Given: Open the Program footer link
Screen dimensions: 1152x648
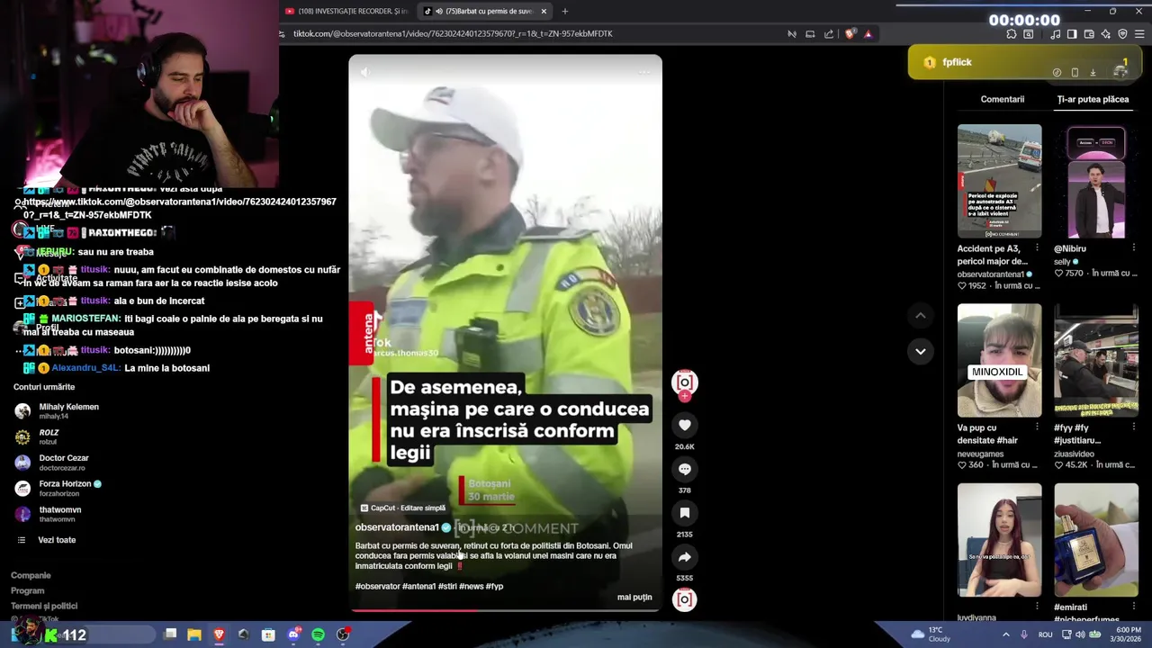Looking at the screenshot, I should click(x=27, y=591).
